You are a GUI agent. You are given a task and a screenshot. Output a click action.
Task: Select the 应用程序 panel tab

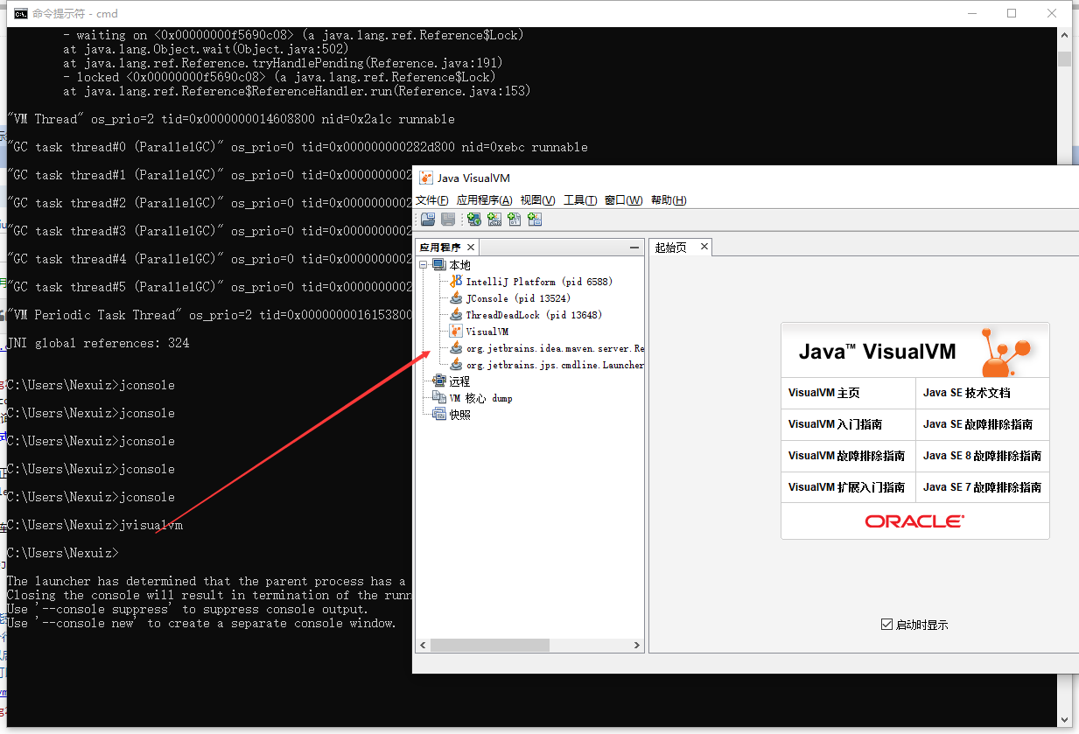tap(440, 248)
